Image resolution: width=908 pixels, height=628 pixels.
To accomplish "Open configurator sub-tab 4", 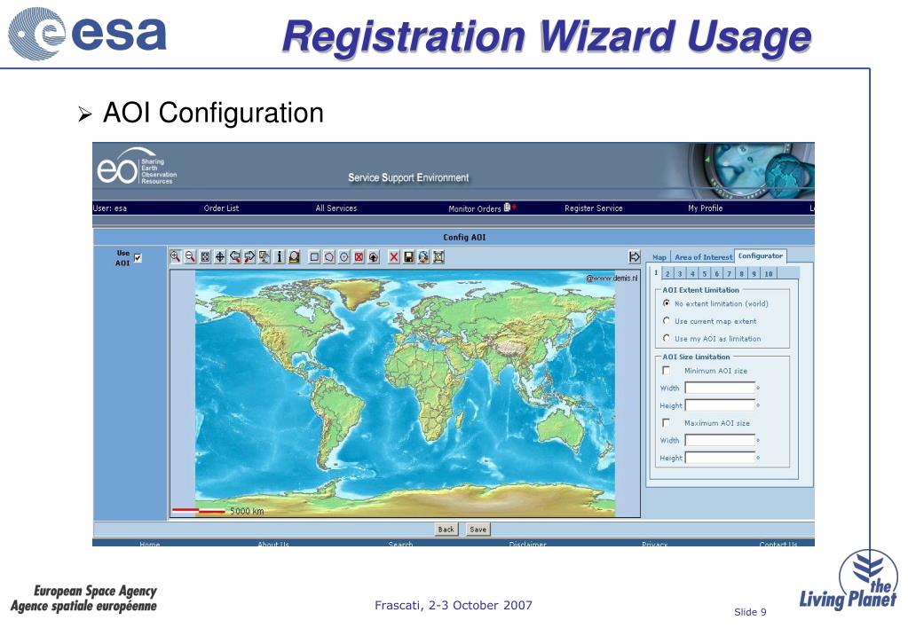I will (692, 274).
